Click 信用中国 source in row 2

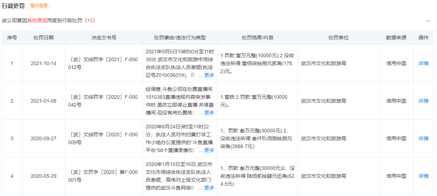click(396, 101)
